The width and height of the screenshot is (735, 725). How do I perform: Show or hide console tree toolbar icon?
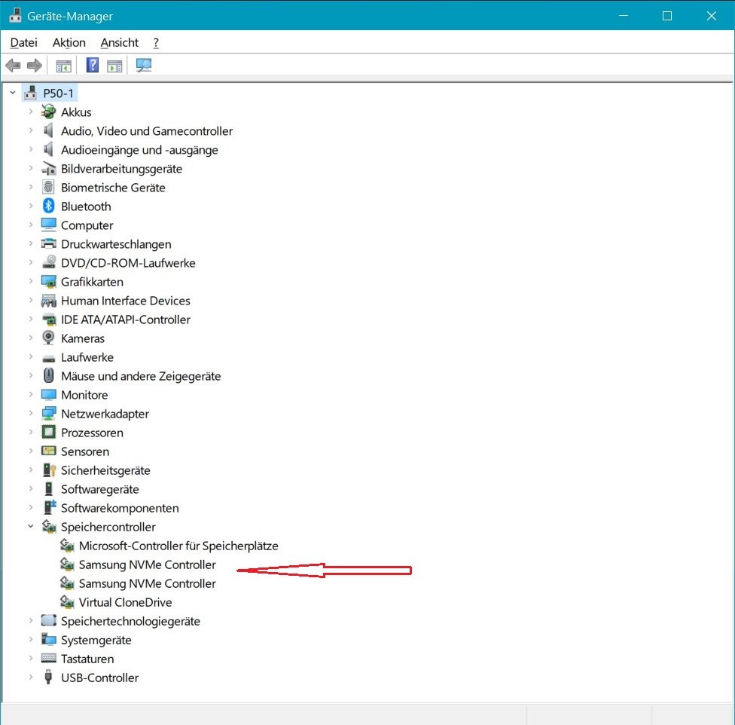(x=64, y=66)
